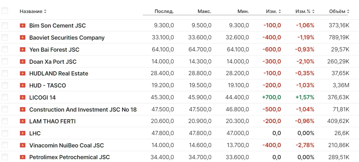Sort by the Изм. change column
Image resolution: width=359 pixels, height=162 pixels.
tap(274, 11)
